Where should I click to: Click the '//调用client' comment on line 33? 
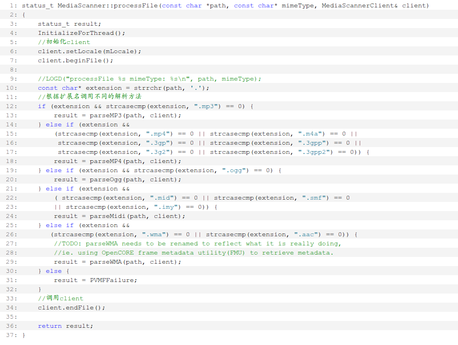coord(61,298)
